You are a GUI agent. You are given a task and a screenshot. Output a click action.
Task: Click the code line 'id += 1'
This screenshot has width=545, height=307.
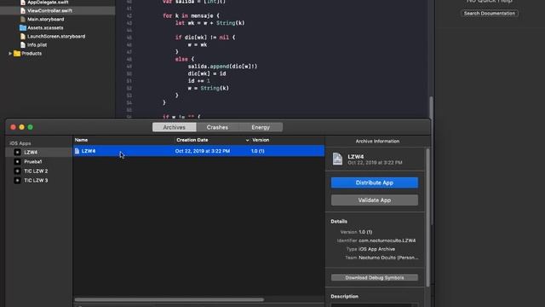point(198,81)
